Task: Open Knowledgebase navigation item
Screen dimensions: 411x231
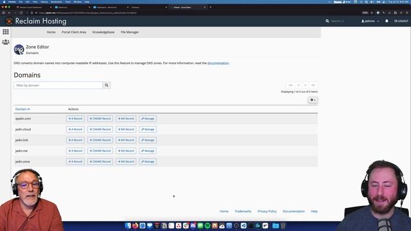Action: coord(103,32)
